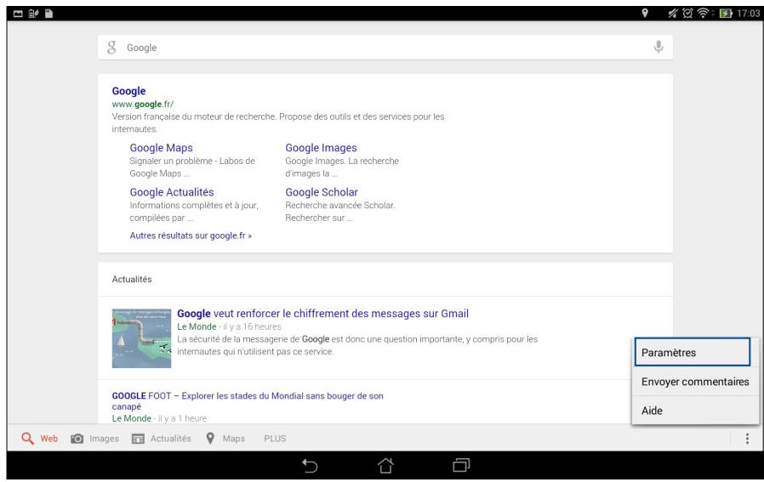Viewport: 764px width, 482px height.
Task: Tap the Google 'g' logo in search bar
Action: pyautogui.click(x=111, y=48)
